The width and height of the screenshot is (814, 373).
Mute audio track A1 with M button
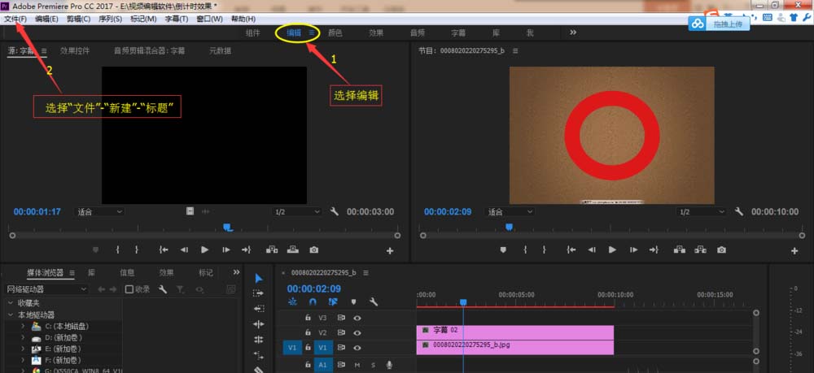tap(357, 365)
